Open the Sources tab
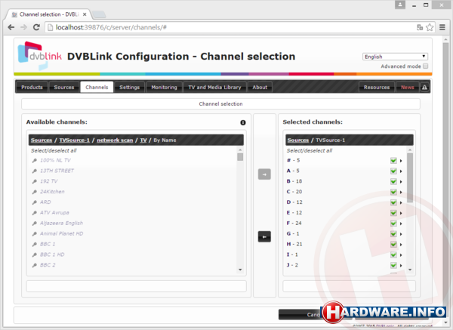 point(64,87)
